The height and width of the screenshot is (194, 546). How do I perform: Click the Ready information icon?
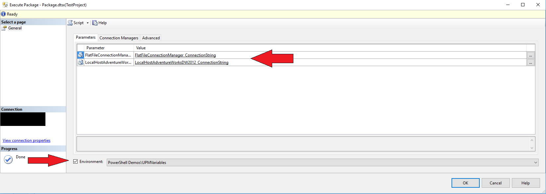(3, 14)
